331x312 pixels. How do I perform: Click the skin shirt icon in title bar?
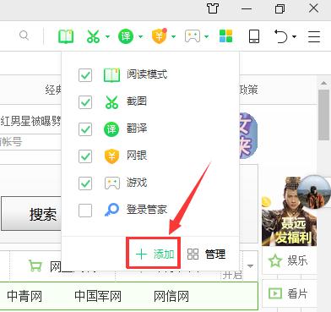pos(213,8)
